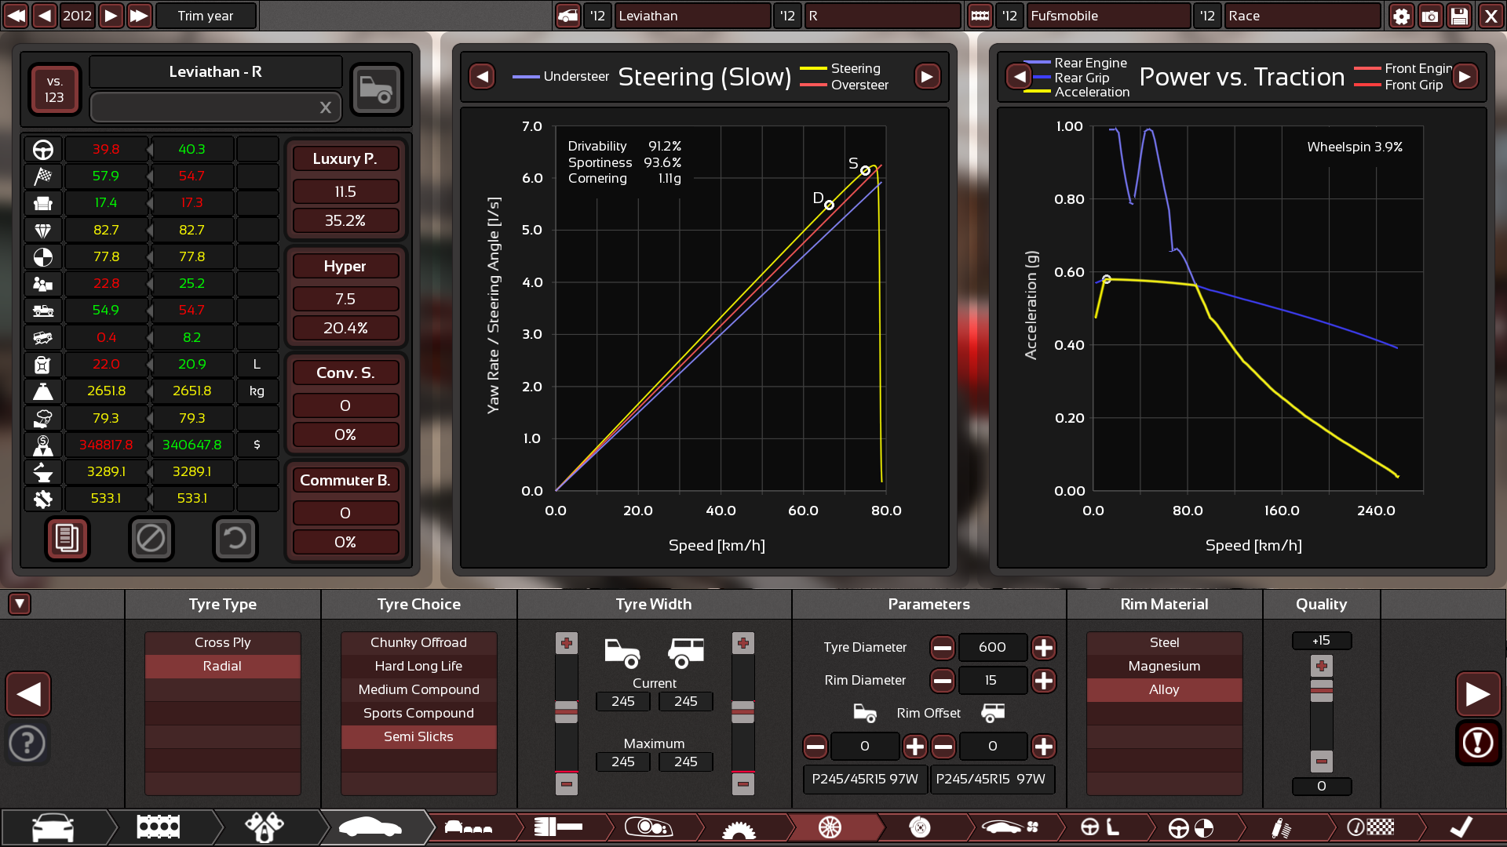Click the Luxury P. demographic button
The width and height of the screenshot is (1507, 847).
click(345, 158)
